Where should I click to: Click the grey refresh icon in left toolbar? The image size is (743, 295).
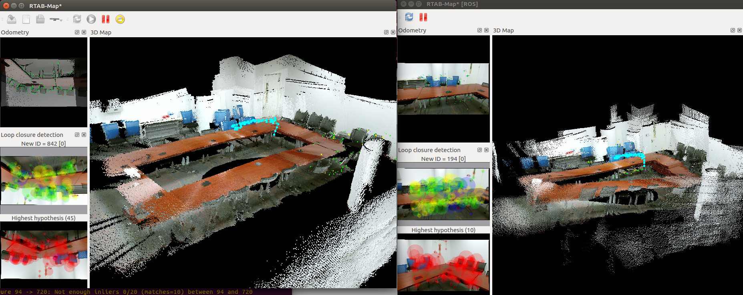click(x=77, y=19)
